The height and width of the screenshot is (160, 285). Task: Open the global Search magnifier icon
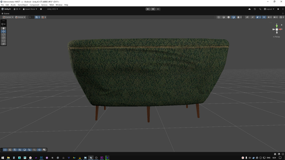[260, 9]
